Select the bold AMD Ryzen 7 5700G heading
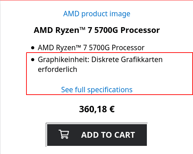The image size is (193, 154). coord(97,30)
